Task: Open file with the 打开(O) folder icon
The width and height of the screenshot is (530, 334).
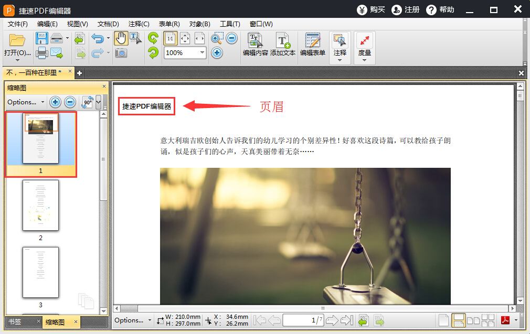Action: coord(17,40)
